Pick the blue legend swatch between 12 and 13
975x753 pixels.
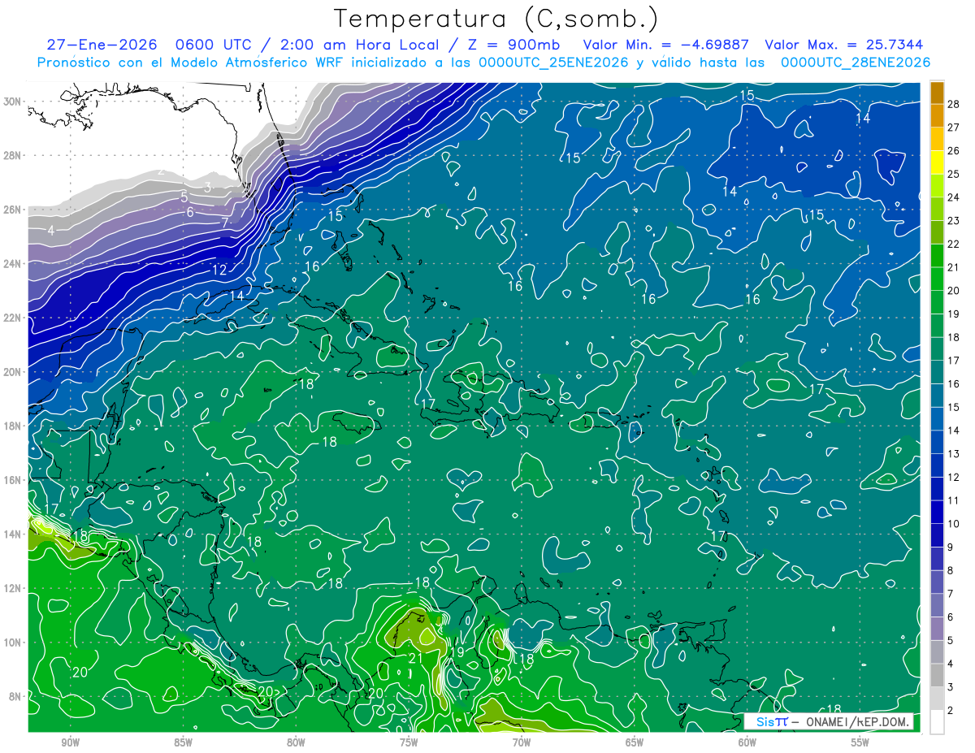click(x=937, y=465)
